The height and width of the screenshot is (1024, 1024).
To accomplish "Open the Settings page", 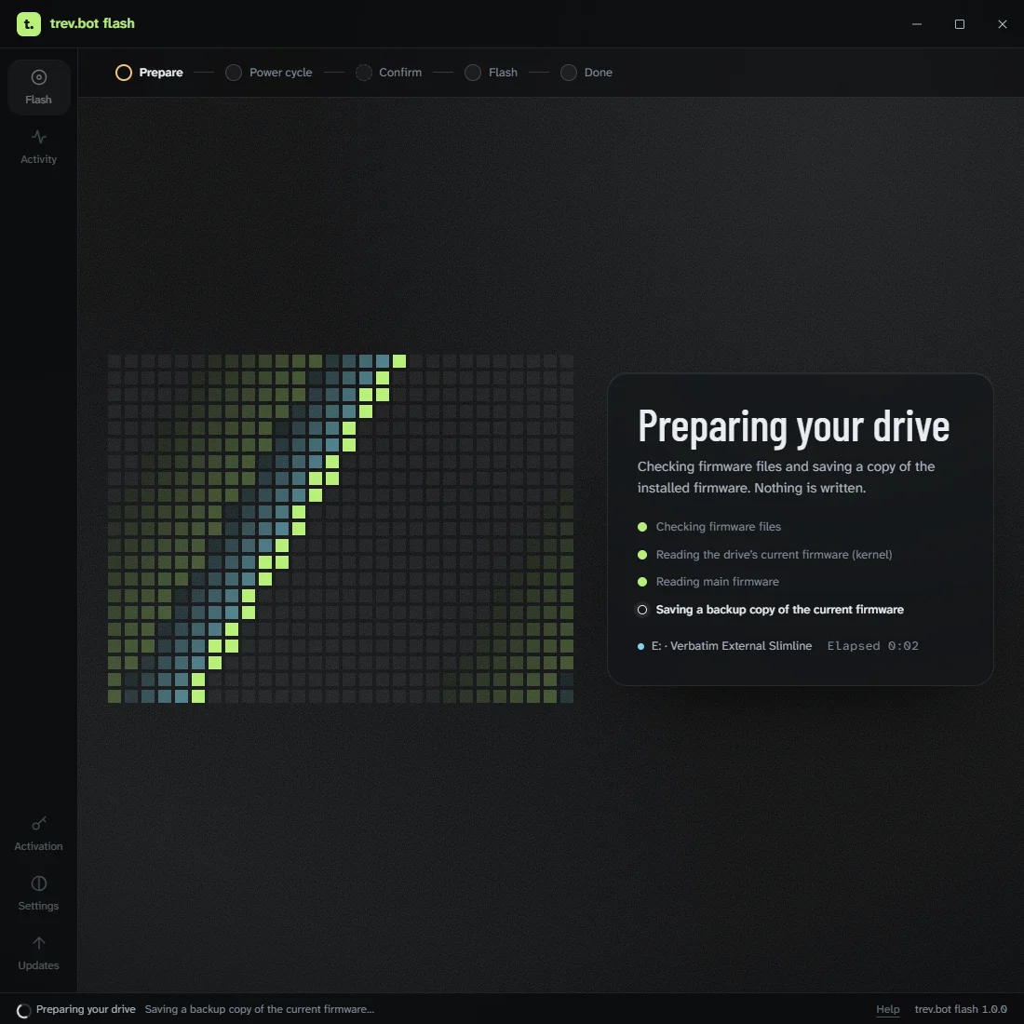I will tap(38, 894).
